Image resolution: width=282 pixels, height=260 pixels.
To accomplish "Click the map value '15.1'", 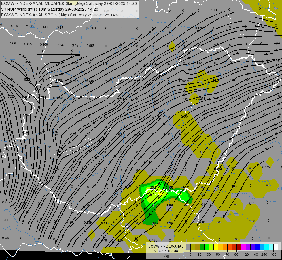I will tap(200, 81).
